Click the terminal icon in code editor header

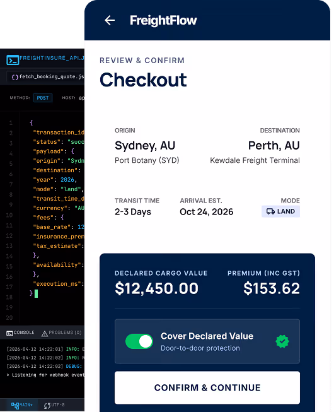coord(13,60)
